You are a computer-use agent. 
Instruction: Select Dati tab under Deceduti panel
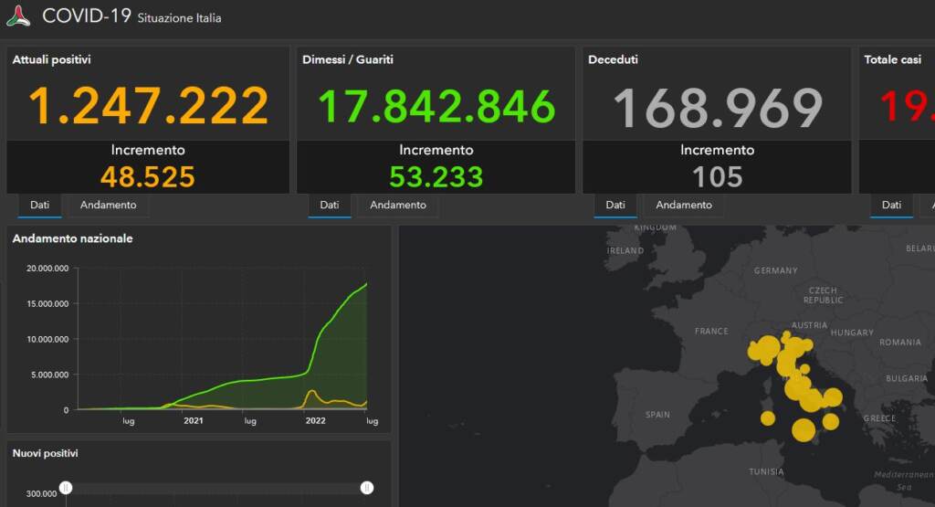pos(615,206)
